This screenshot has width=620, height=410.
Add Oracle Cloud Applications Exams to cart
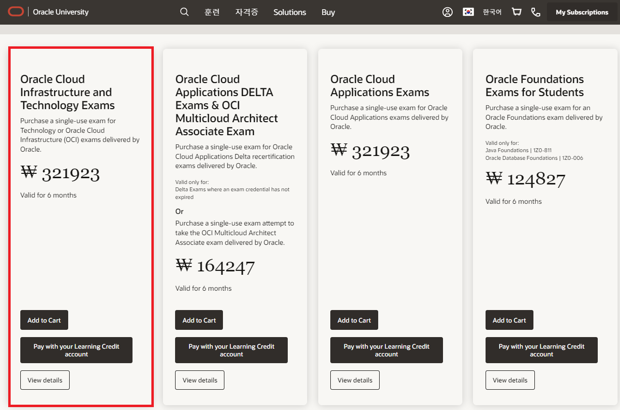click(x=354, y=320)
